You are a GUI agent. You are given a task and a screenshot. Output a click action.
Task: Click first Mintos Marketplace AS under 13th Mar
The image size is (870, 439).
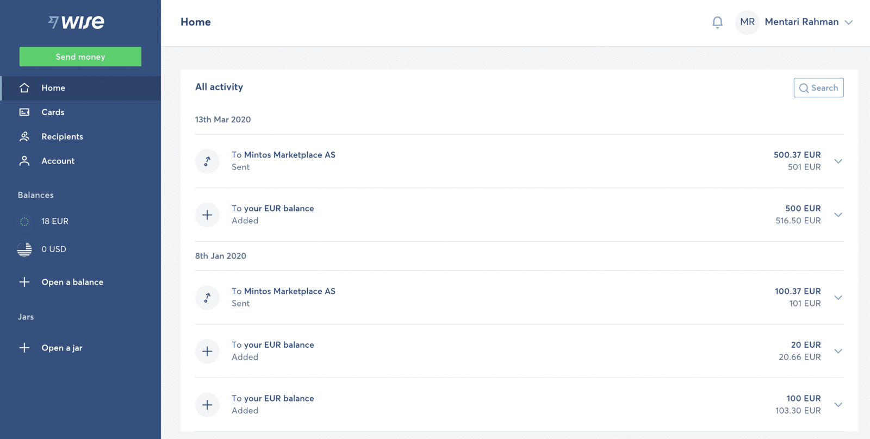(290, 155)
